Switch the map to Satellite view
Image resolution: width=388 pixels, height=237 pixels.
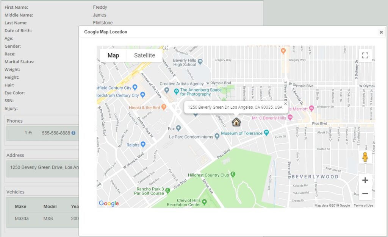coord(144,55)
